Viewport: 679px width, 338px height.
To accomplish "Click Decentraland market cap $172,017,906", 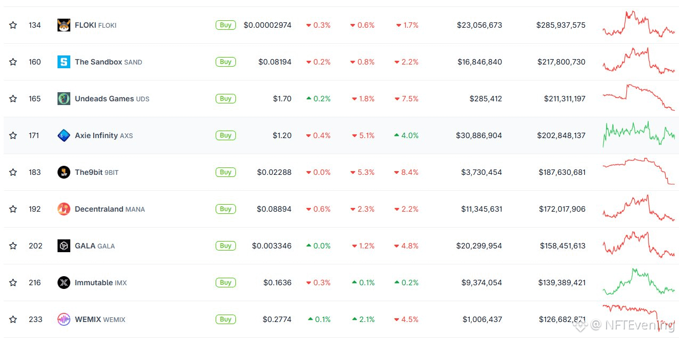I will click(562, 209).
